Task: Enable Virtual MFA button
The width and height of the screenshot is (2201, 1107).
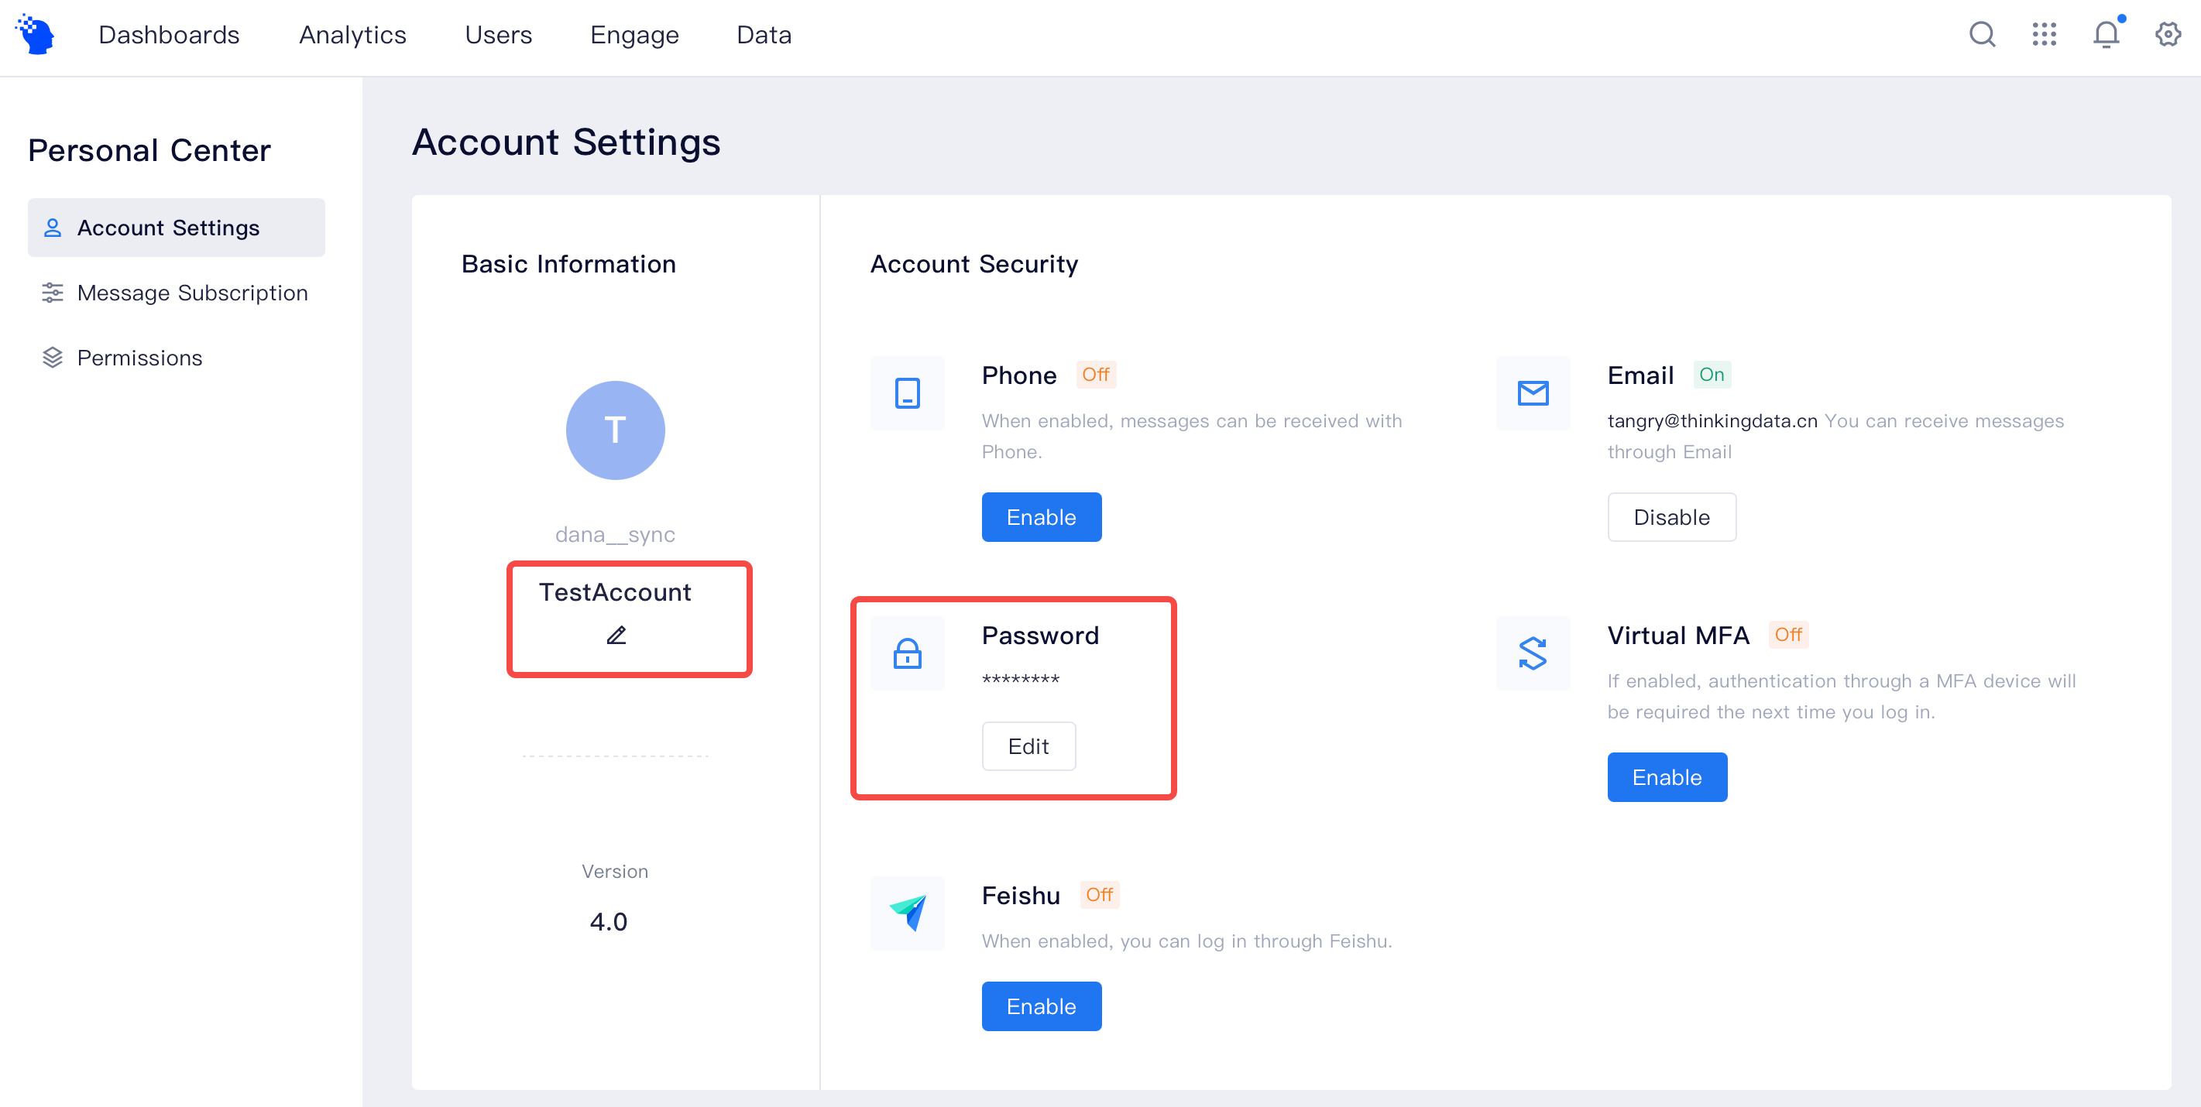Action: [x=1667, y=777]
